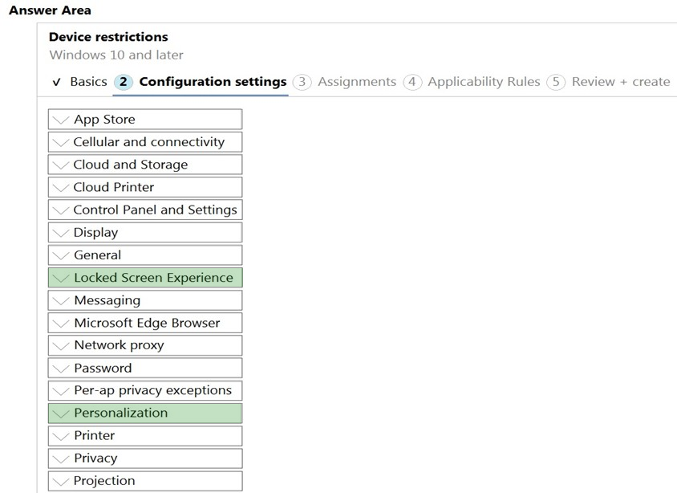Expand the highlighted Personalization section
The image size is (677, 493).
coord(145,413)
